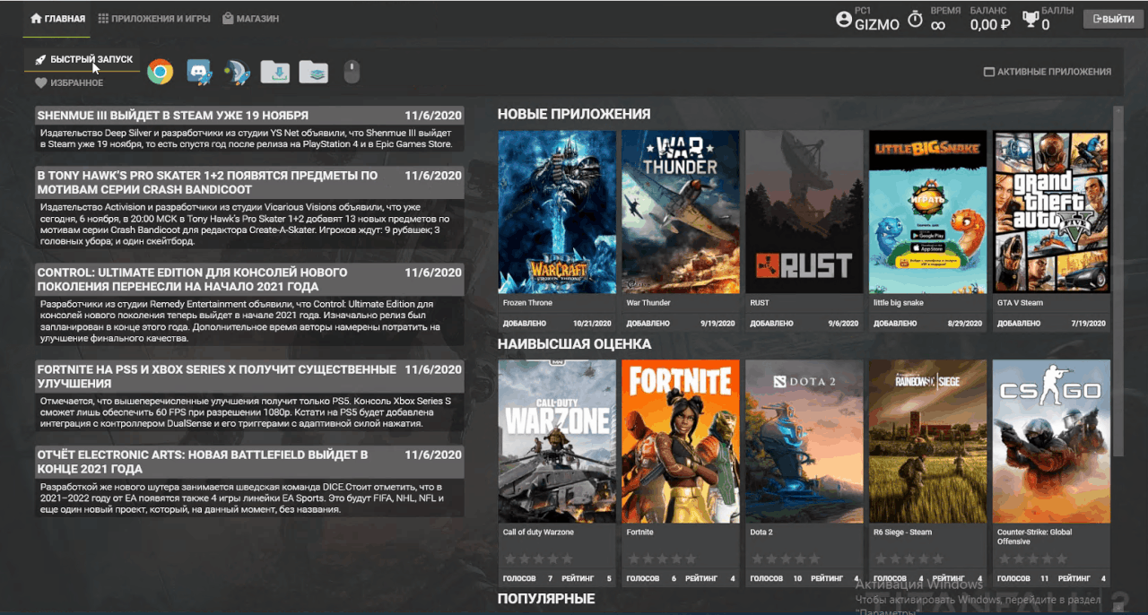Screen dimensions: 1148x615
Task: Open the downloads folder icon
Action: 275,72
